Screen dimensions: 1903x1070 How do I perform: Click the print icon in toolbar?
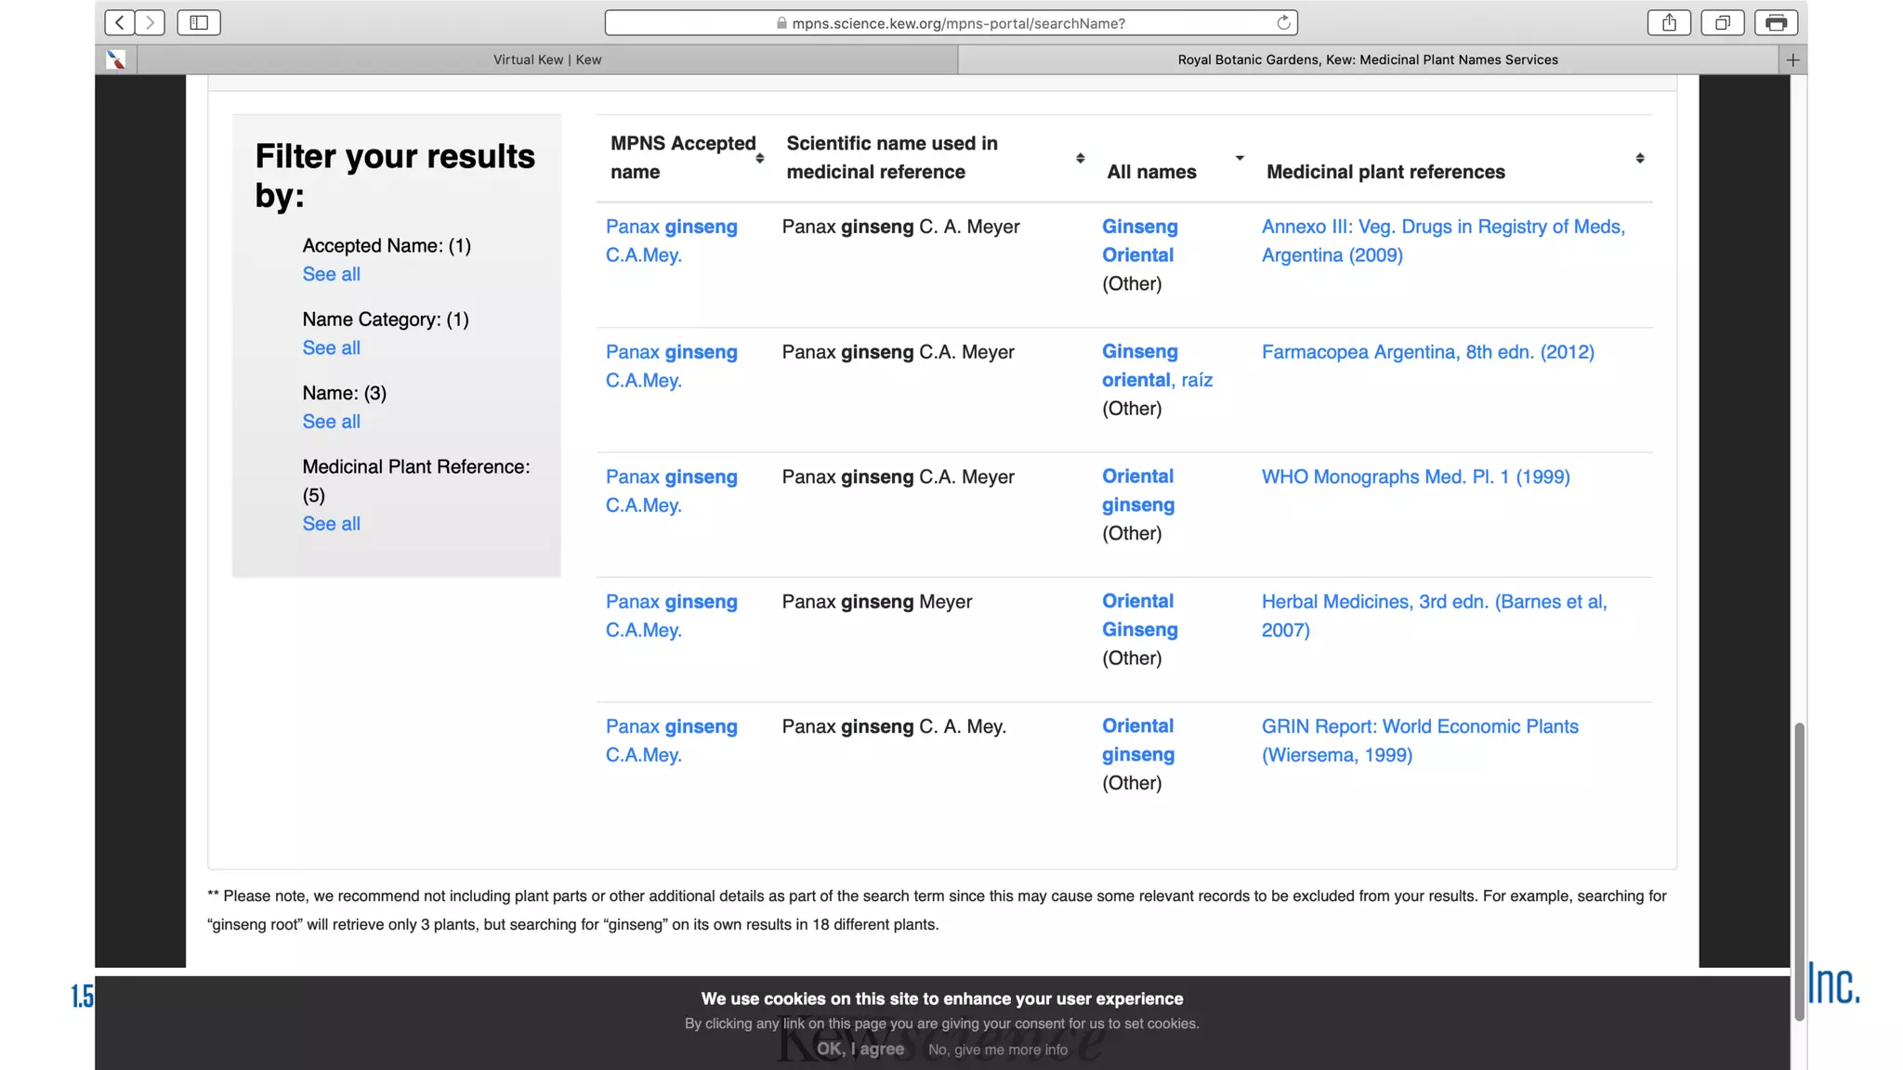coord(1776,22)
